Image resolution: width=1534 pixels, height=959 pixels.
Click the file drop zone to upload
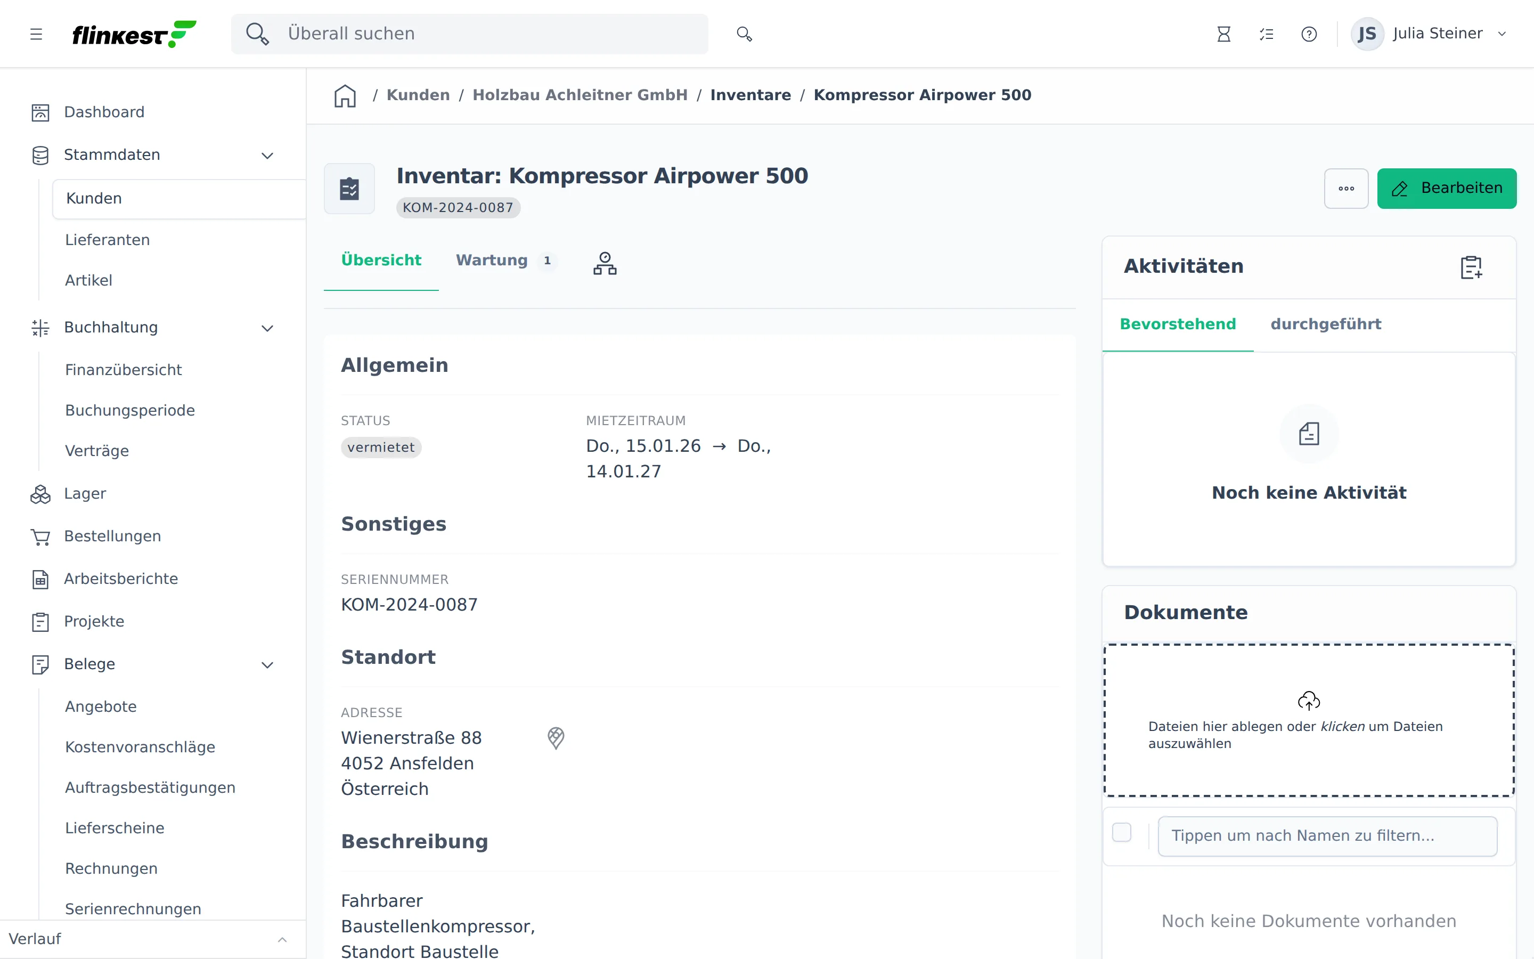point(1309,720)
